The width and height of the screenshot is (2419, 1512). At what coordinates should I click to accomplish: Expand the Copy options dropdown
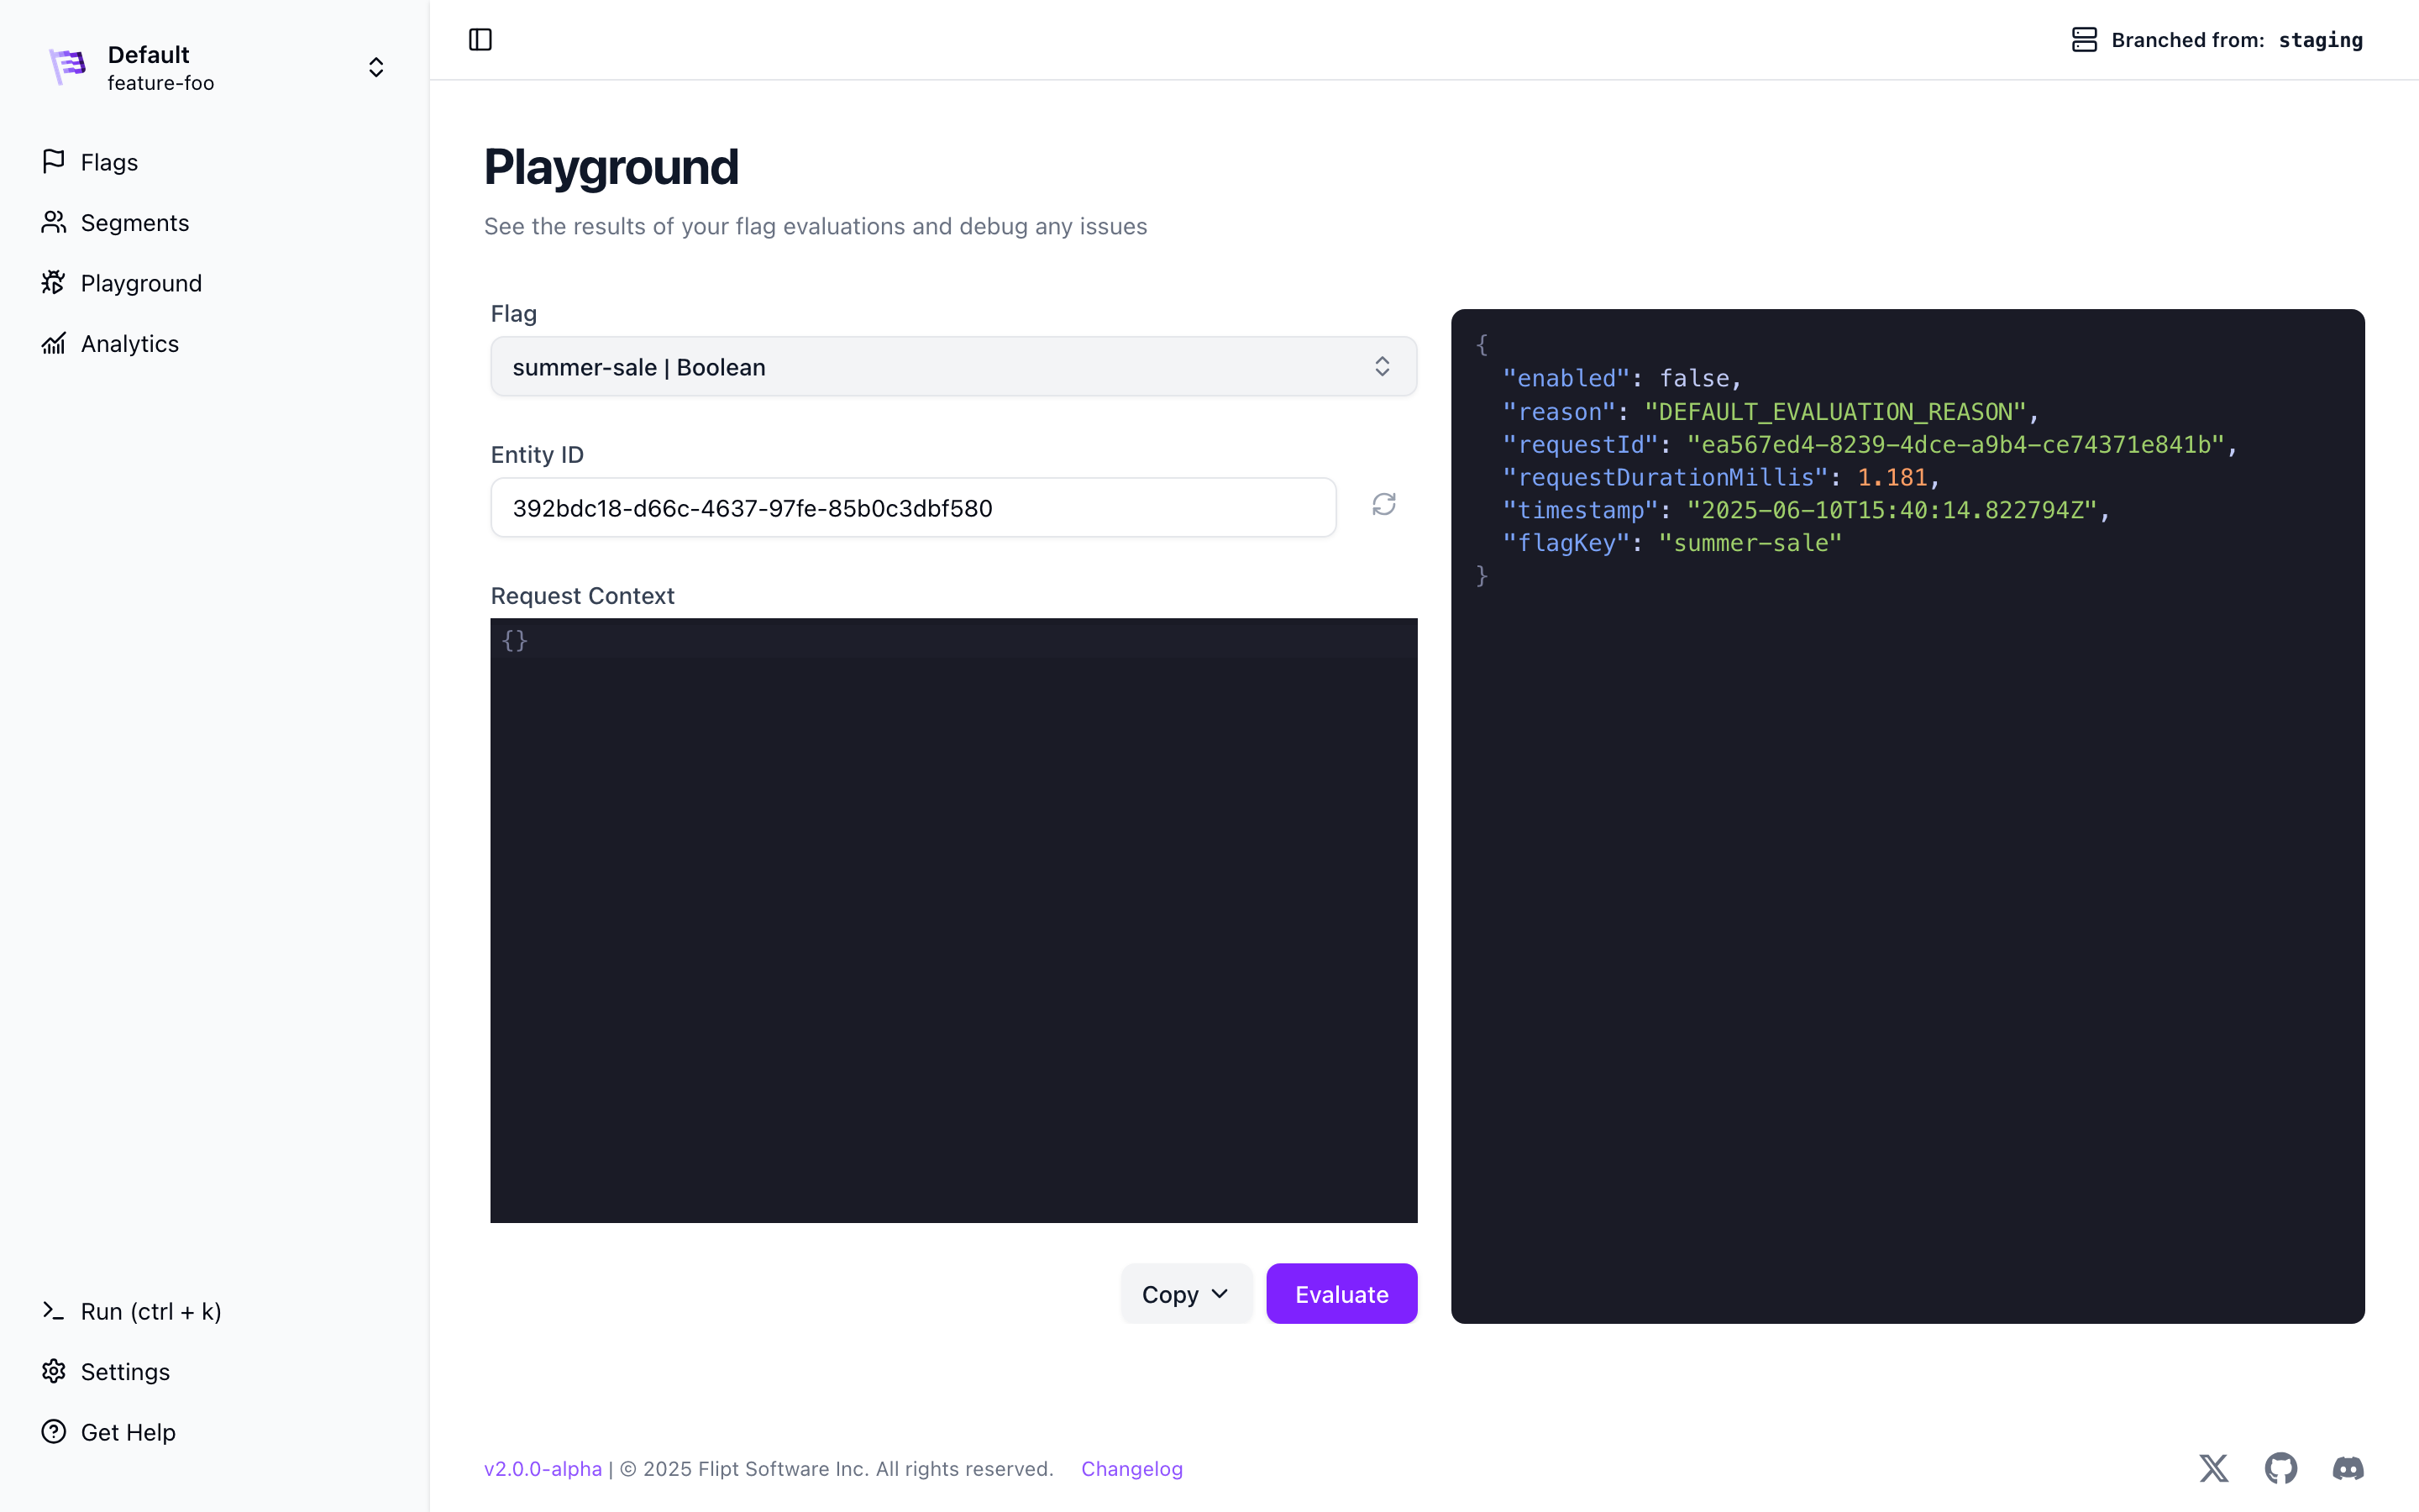(x=1185, y=1294)
